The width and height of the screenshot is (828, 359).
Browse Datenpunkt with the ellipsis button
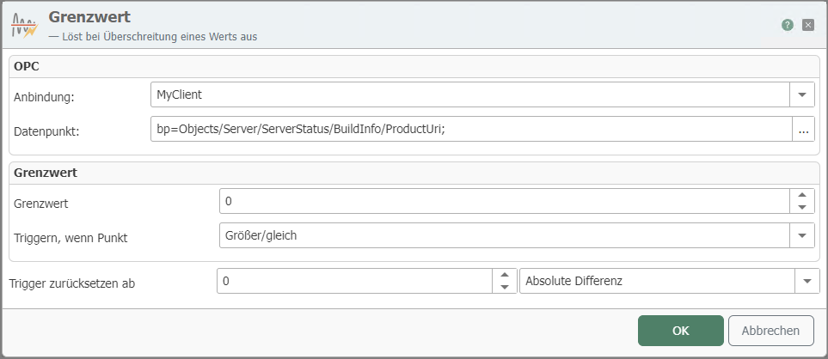click(x=804, y=129)
